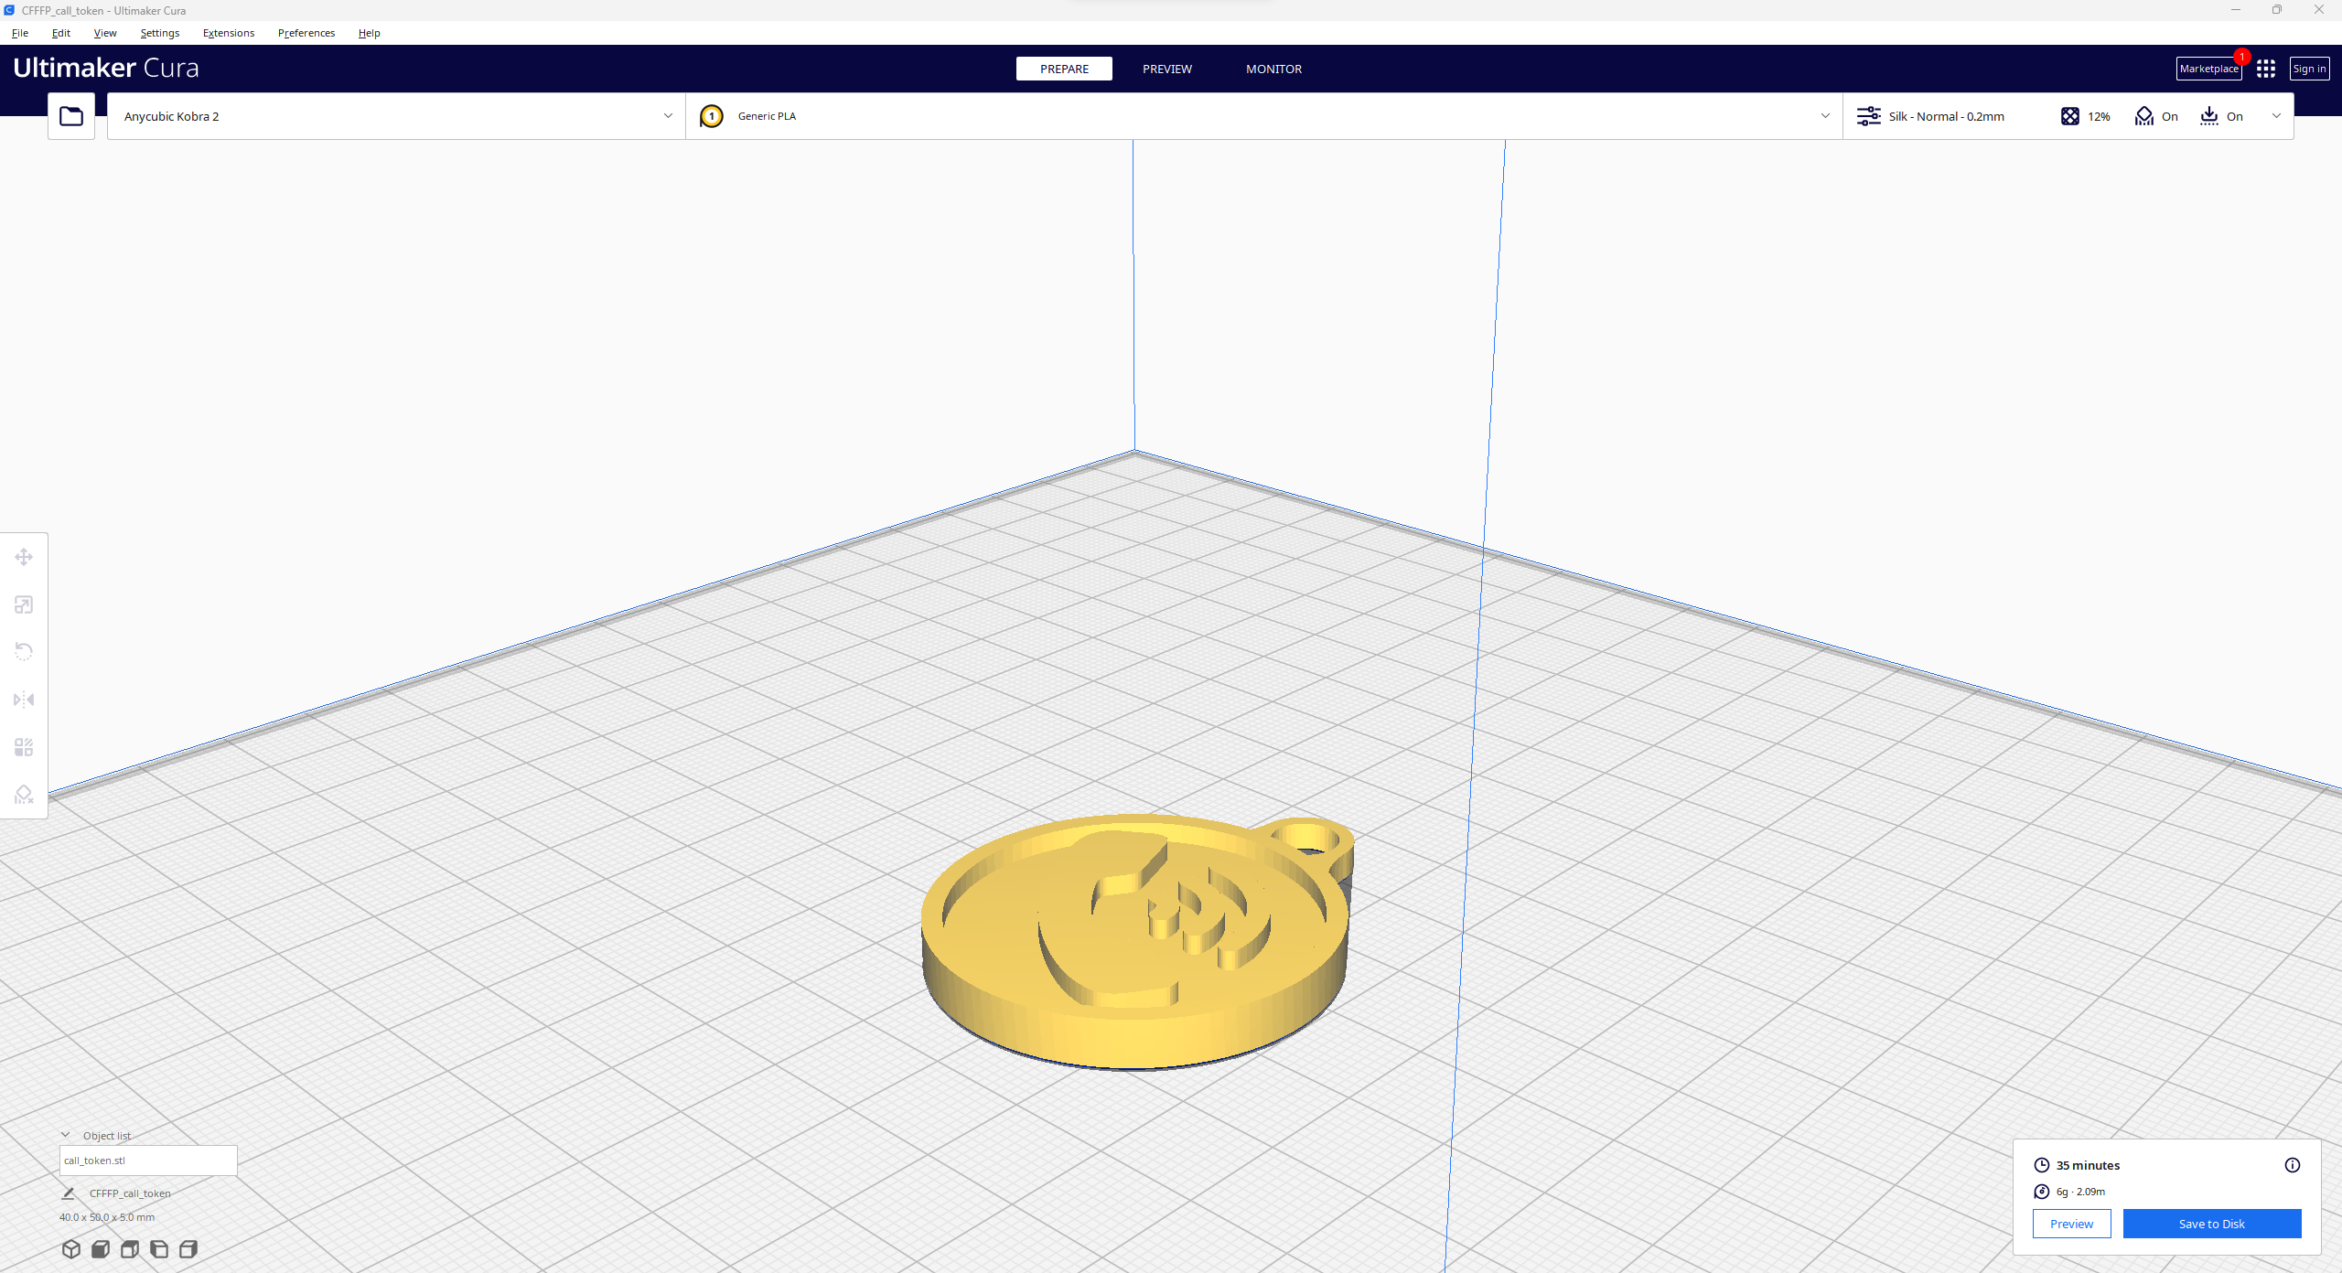Viewport: 2342px width, 1273px height.
Task: Open a project file via folder icon
Action: (x=70, y=115)
